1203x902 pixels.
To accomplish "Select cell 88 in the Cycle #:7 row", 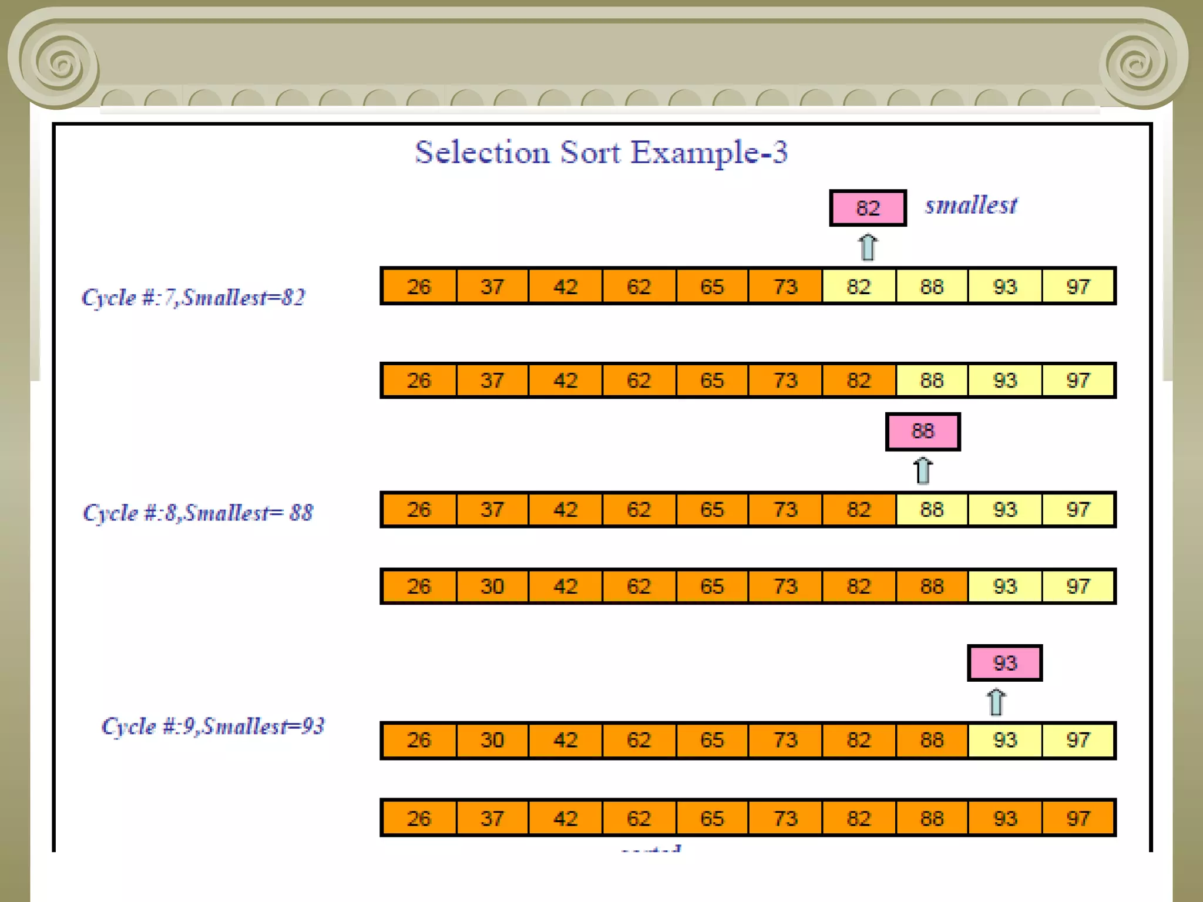I will point(932,287).
